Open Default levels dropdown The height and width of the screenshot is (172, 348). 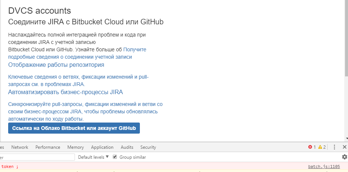(93, 157)
